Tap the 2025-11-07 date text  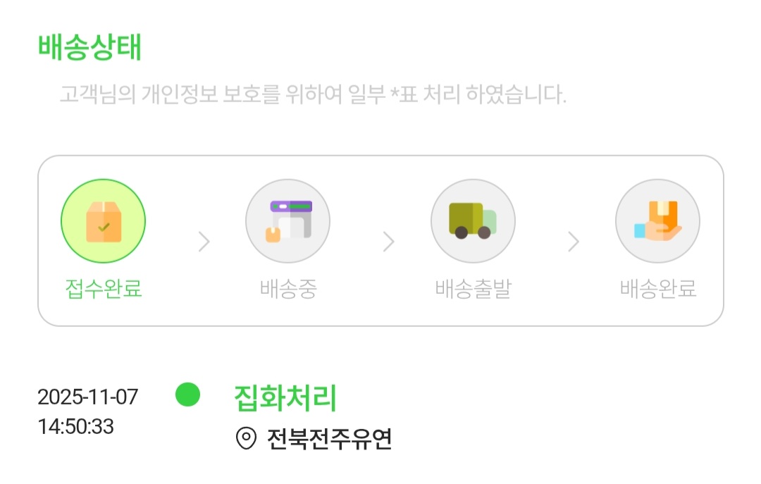(87, 397)
